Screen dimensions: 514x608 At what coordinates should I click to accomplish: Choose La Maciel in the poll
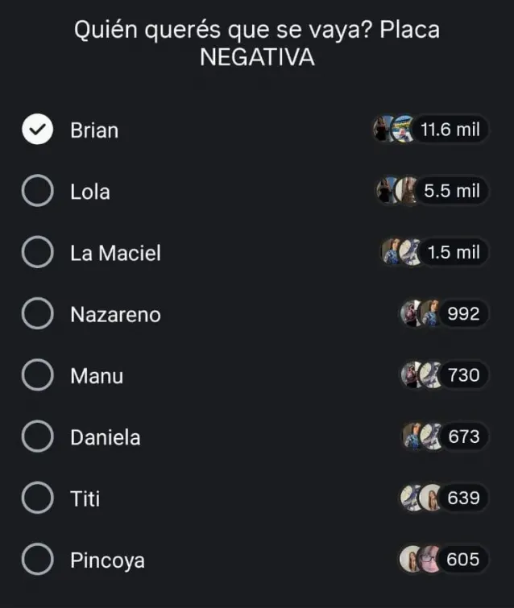click(37, 253)
